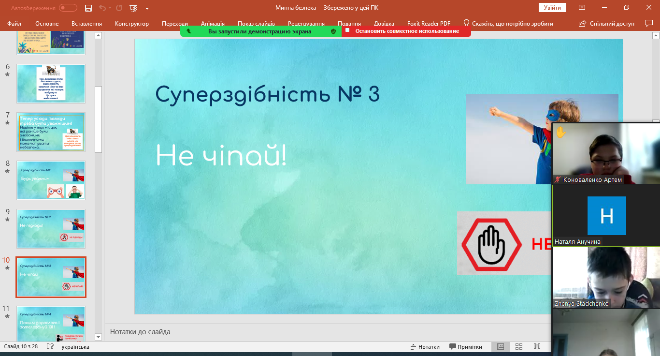Click the spell check icon in status bar
660x356 pixels.
point(50,347)
